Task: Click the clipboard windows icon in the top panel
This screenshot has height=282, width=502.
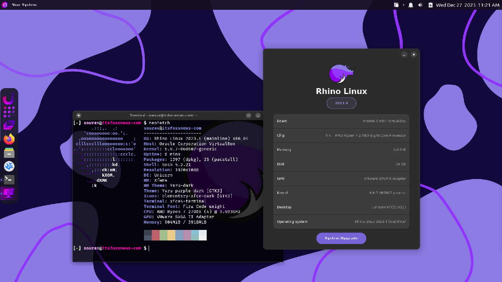Action: point(396,5)
